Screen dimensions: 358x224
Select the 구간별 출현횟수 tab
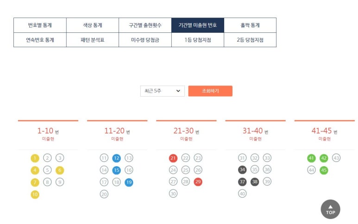145,25
